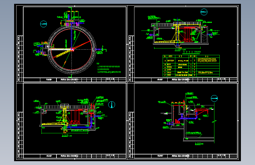Select the bottom-left tank section with yellow scraper
This screenshot has width=255, height=165.
pos(70,116)
